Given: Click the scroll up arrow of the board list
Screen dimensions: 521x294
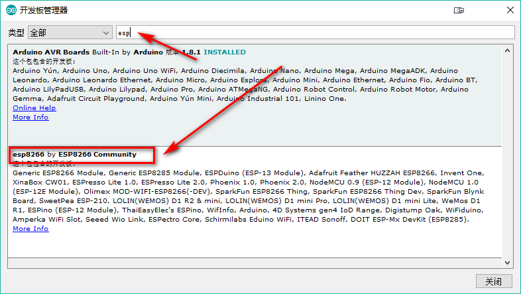Looking at the screenshot, I should coord(507,51).
